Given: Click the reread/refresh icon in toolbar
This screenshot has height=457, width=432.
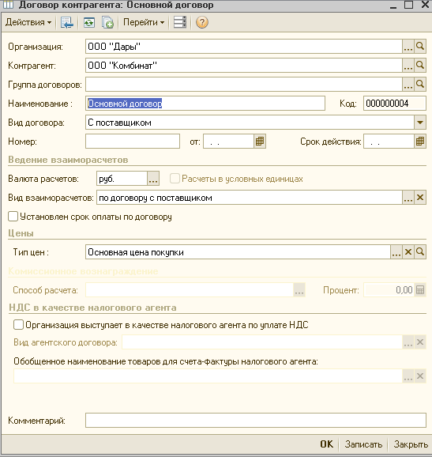Looking at the screenshot, I should 89,22.
